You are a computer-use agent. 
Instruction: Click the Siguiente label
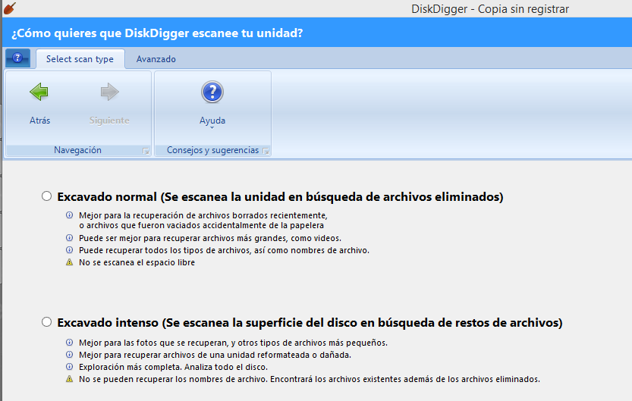coord(109,121)
